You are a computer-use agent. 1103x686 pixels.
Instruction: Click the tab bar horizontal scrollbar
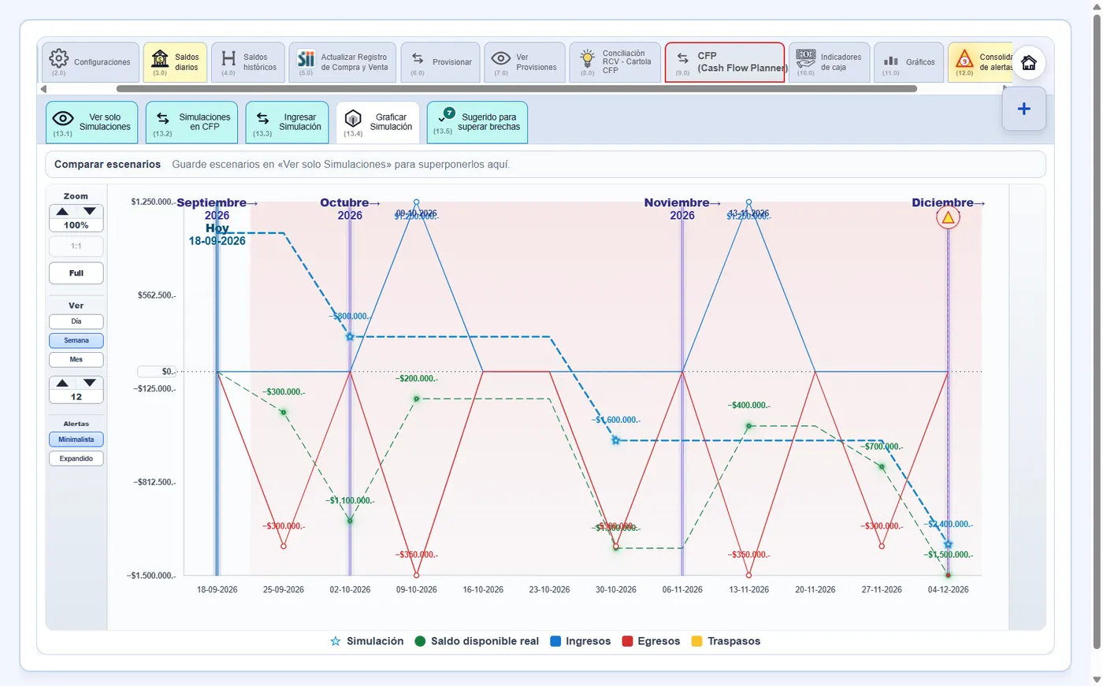(516, 89)
